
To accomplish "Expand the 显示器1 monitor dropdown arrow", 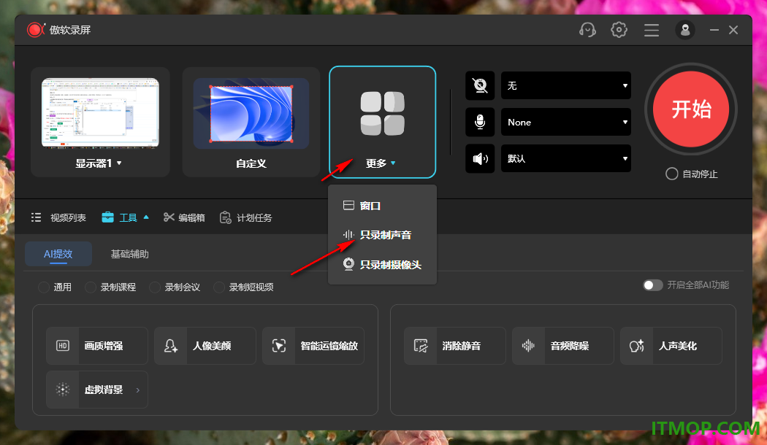I will click(119, 163).
